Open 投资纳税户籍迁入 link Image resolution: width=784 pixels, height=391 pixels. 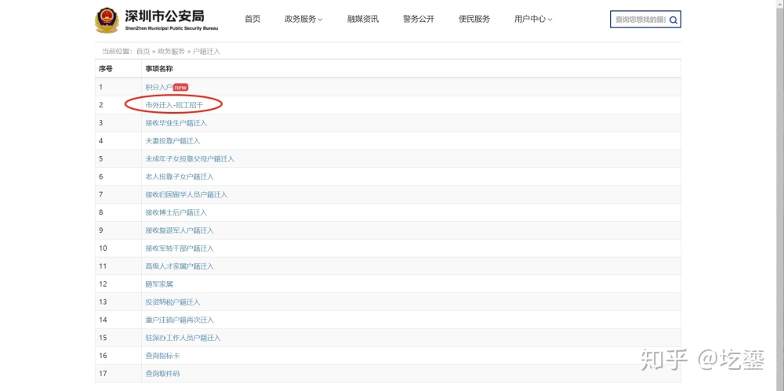pos(172,302)
